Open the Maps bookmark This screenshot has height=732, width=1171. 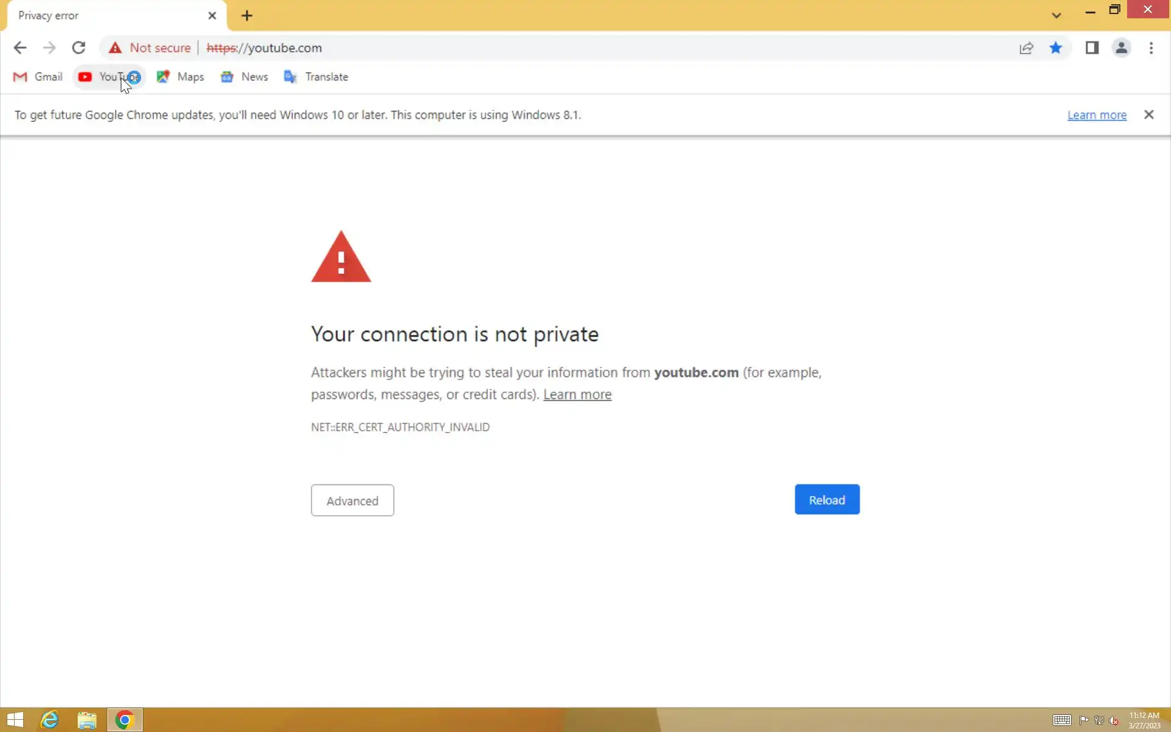(x=181, y=77)
